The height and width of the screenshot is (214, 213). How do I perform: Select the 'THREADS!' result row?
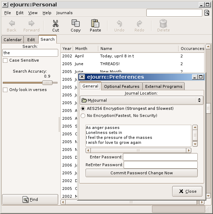click(x=132, y=64)
